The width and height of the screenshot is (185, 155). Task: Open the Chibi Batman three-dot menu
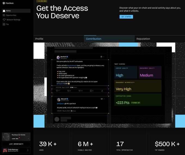pyautogui.click(x=28, y=150)
